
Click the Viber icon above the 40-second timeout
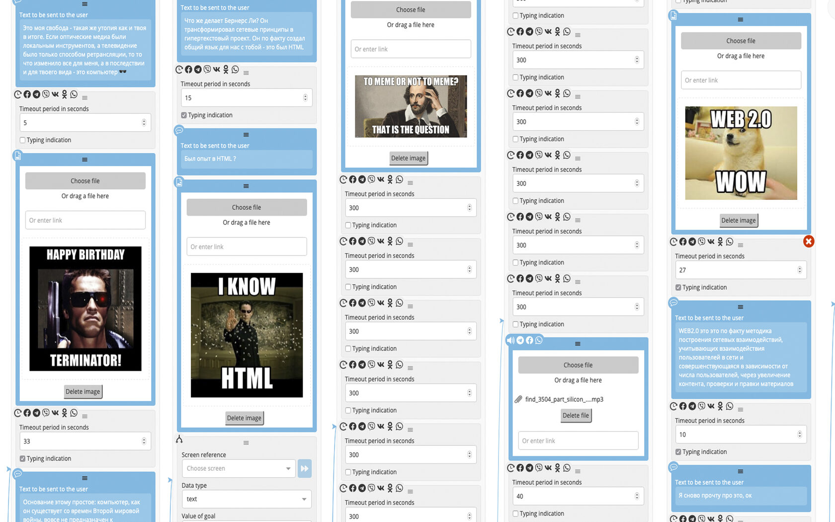539,468
